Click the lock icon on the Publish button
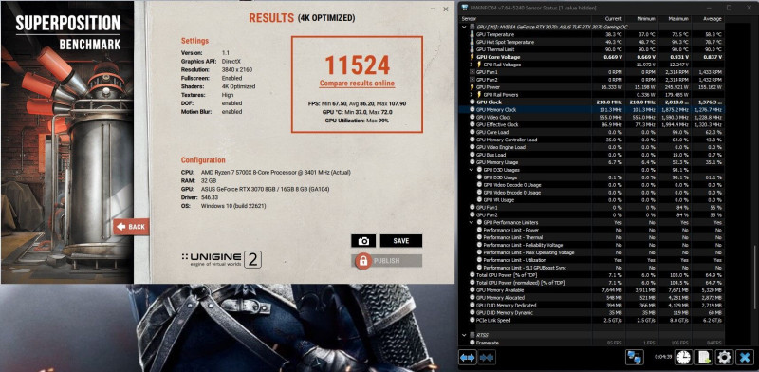This screenshot has width=759, height=372. pos(362,261)
